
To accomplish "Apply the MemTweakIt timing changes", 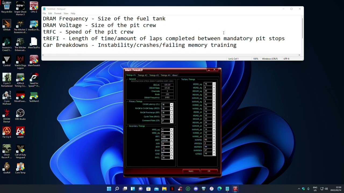I will (x=191, y=171).
